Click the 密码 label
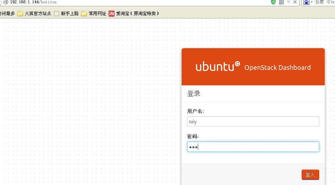Viewport: 335px width, 185px height. click(x=193, y=136)
